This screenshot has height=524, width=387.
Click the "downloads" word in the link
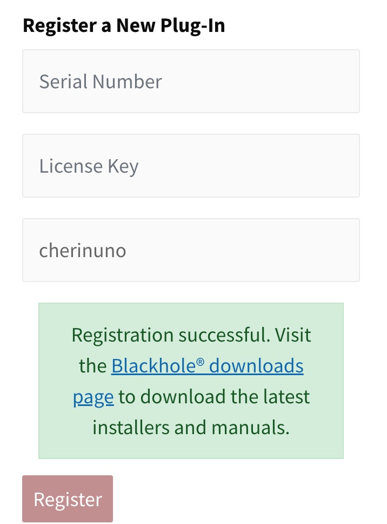click(256, 366)
